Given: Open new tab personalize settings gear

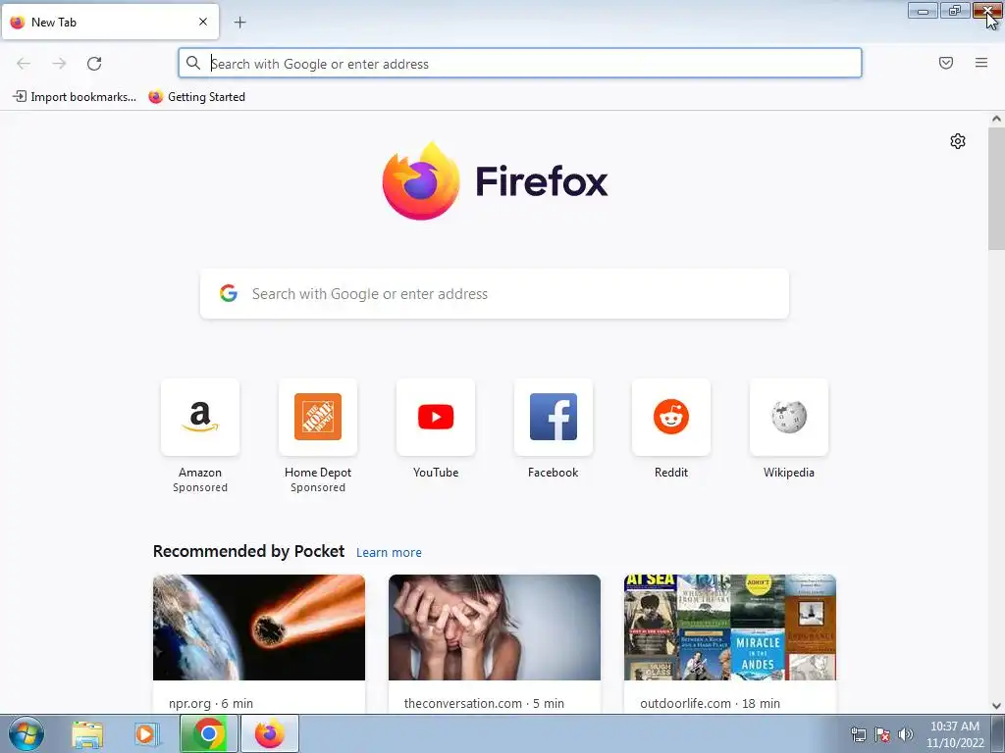Looking at the screenshot, I should [958, 141].
